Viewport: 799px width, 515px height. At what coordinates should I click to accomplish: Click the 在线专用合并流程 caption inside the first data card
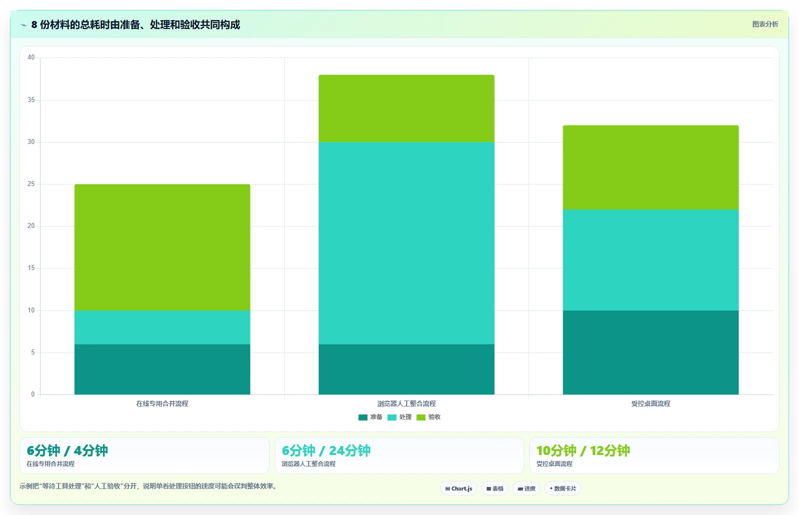tap(51, 464)
